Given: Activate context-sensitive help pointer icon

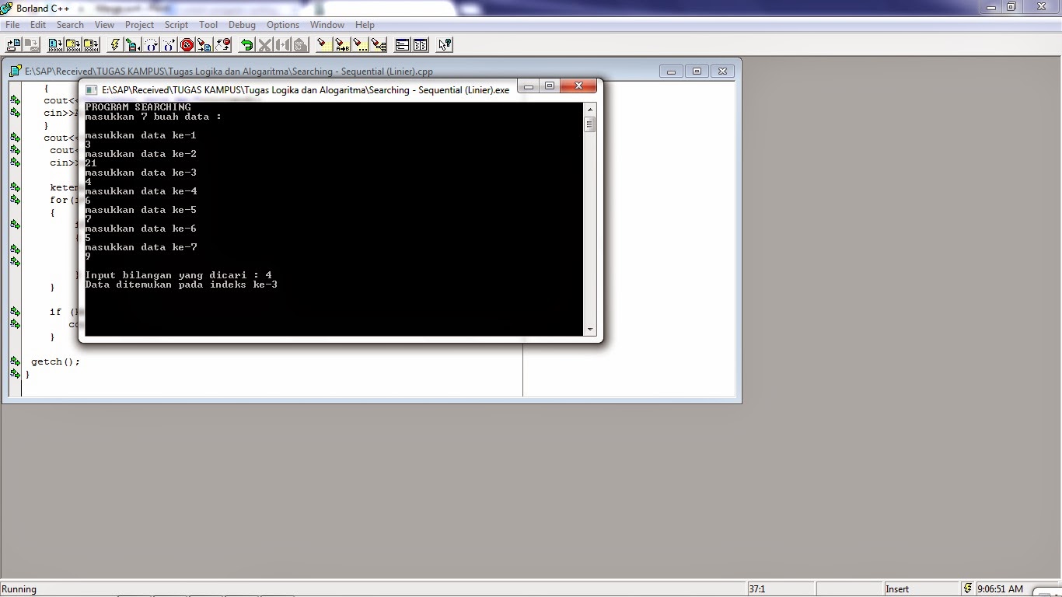Looking at the screenshot, I should (444, 44).
